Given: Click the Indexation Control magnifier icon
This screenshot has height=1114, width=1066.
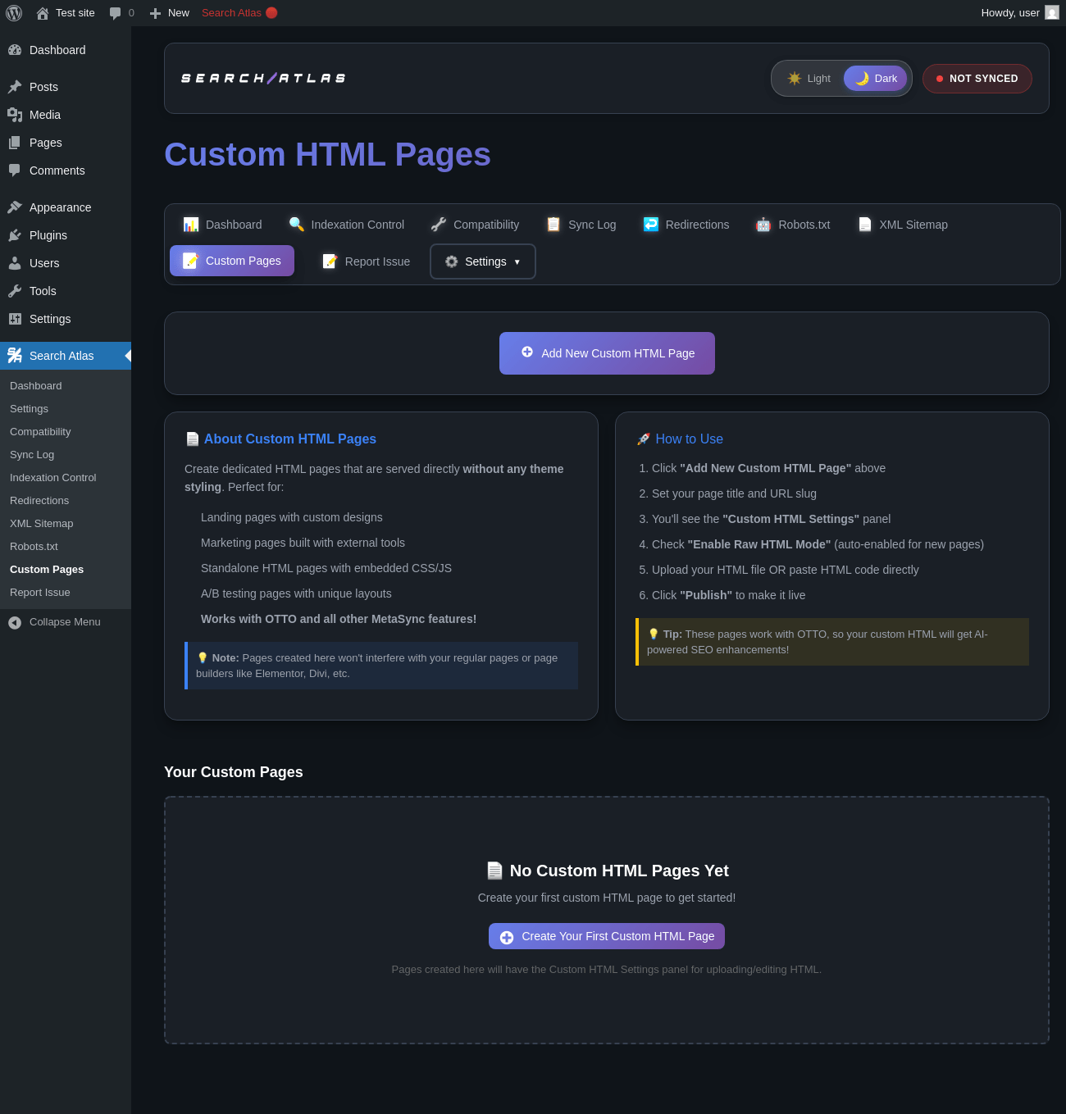Looking at the screenshot, I should 297,225.
